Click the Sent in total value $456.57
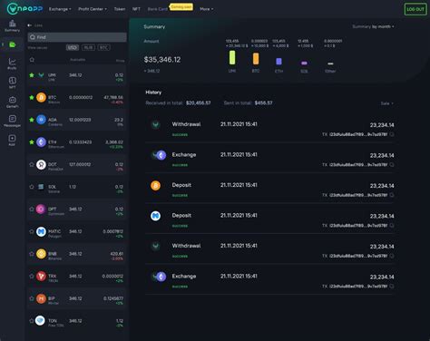The height and width of the screenshot is (341, 430). [263, 103]
